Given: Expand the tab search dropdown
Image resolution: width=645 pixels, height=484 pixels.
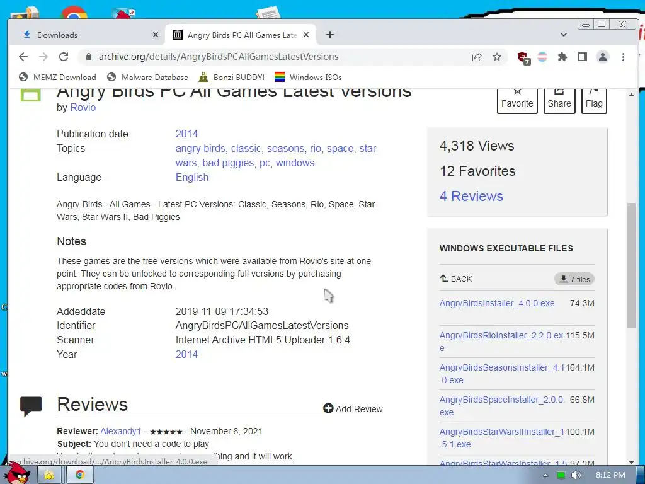Looking at the screenshot, I should [x=564, y=35].
